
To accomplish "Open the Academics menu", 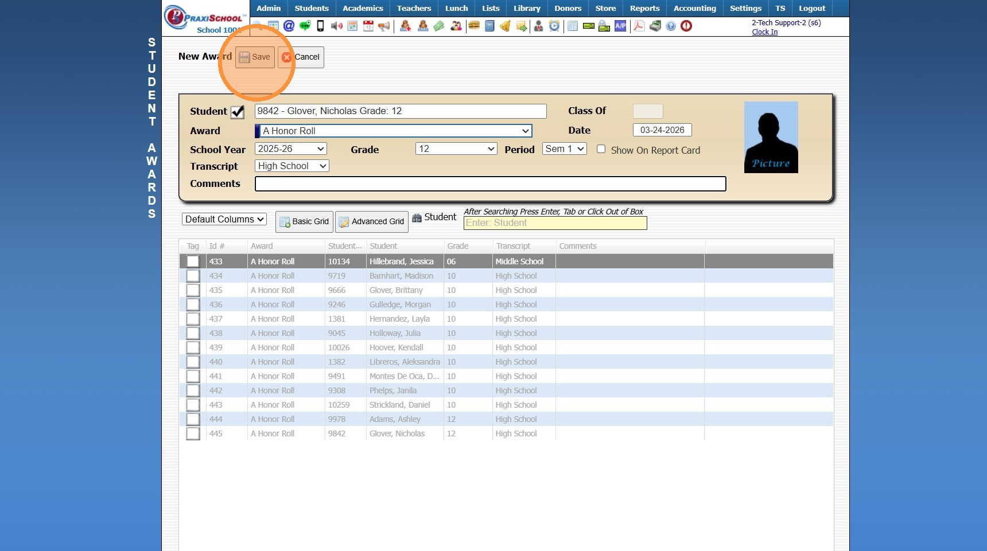I will (x=363, y=8).
